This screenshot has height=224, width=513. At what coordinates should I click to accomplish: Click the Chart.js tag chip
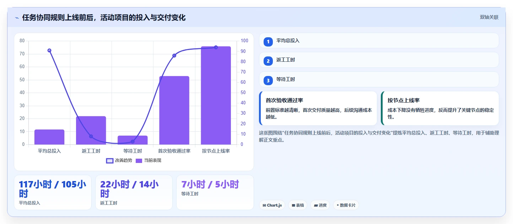[x=272, y=205]
